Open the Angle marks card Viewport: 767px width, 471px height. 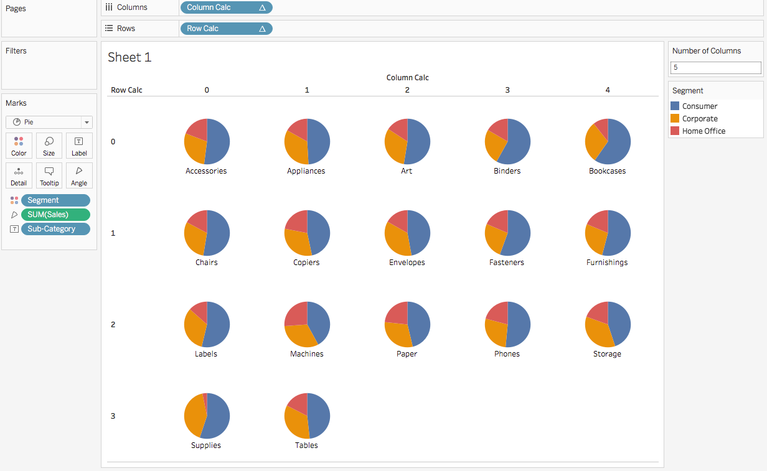pos(79,175)
